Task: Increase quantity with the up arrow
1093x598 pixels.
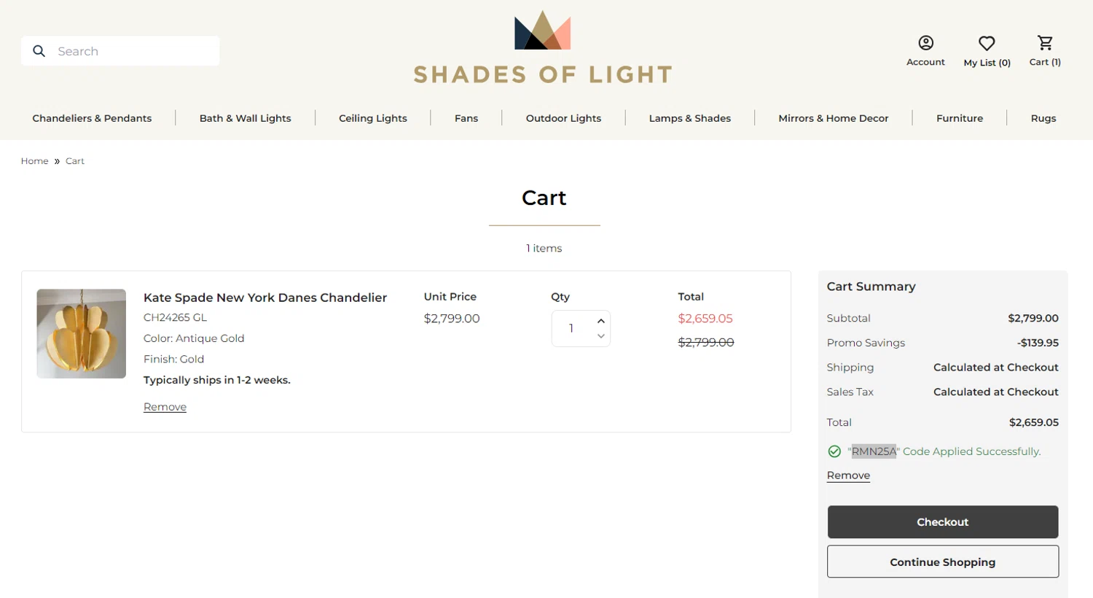Action: pos(601,321)
